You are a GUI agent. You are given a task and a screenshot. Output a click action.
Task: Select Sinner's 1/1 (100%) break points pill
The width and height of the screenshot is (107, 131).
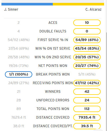[x=18, y=74]
